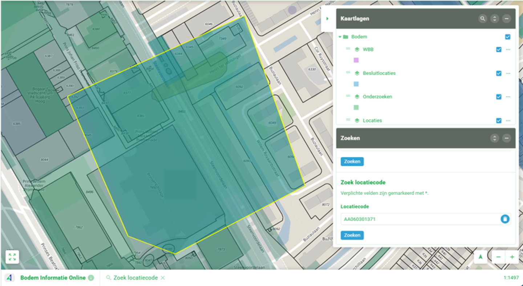
Task: Minimize the Kaartlagen panel
Action: tap(507, 19)
